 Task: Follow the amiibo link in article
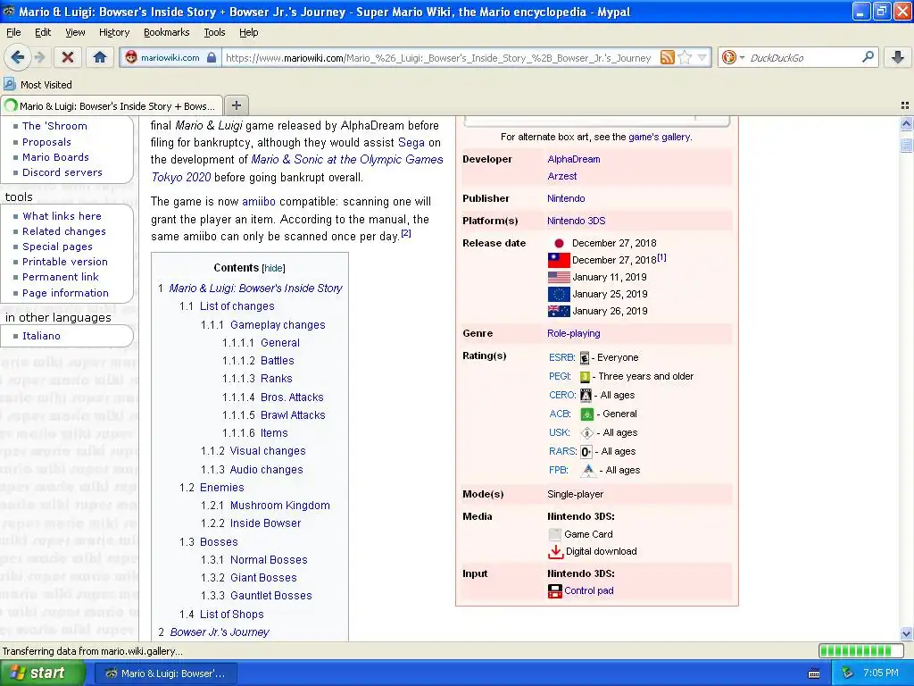(x=259, y=202)
